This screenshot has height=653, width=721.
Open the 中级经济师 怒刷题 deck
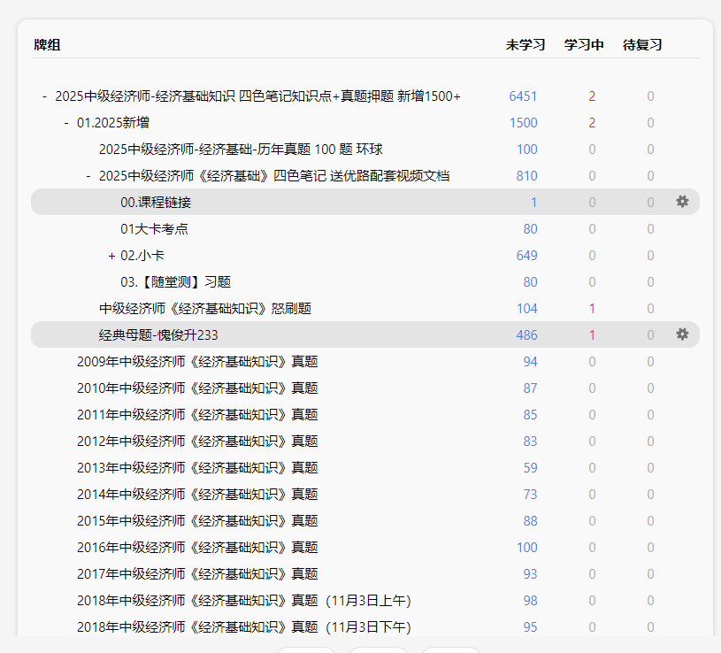point(204,309)
